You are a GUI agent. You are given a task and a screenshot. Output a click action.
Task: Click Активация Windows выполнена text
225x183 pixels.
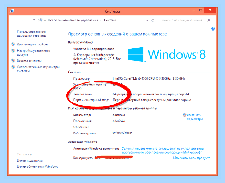[96, 149]
